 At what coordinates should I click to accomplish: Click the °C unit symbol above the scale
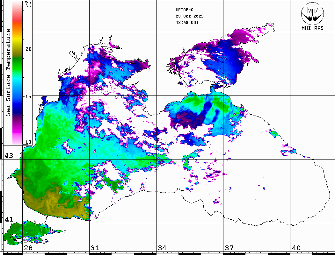pyautogui.click(x=28, y=5)
